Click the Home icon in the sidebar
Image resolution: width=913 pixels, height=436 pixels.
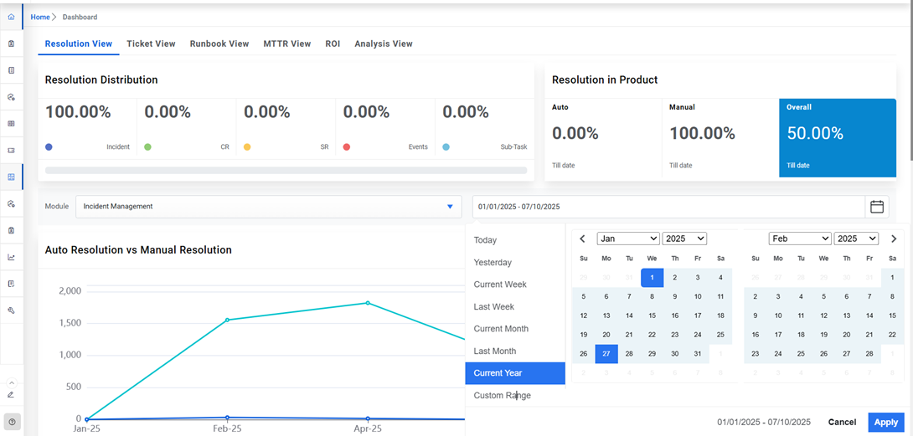(x=11, y=17)
